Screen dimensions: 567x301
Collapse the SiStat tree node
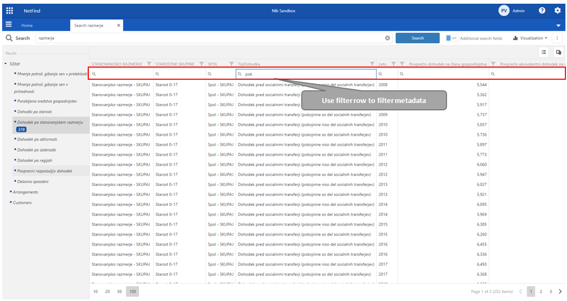pos(5,64)
